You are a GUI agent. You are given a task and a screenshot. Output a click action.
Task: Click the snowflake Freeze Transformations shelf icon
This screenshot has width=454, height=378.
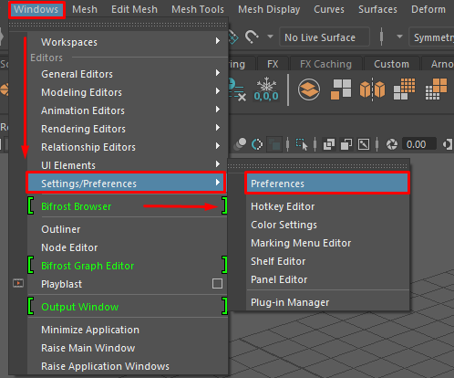pyautogui.click(x=266, y=89)
